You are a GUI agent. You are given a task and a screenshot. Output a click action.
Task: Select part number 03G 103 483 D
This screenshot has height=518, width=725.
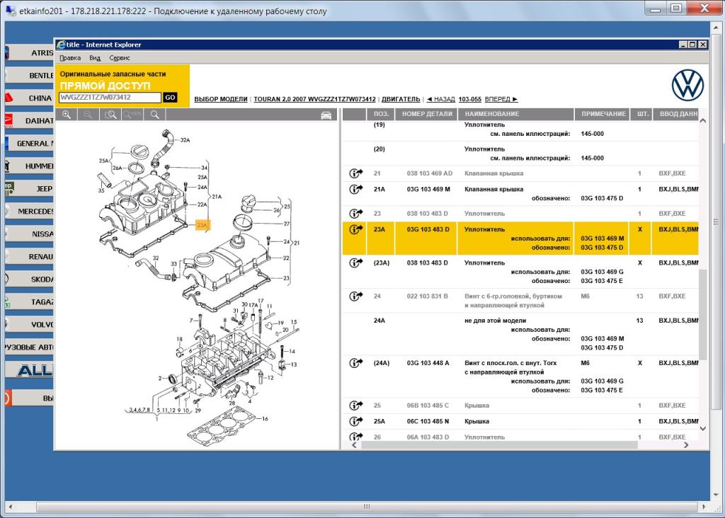click(428, 229)
